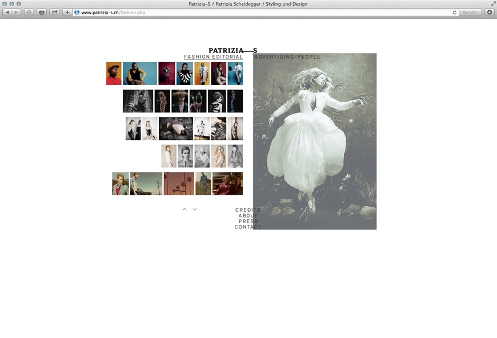497x338 pixels.
Task: Open the CREDITS page
Action: (247, 210)
